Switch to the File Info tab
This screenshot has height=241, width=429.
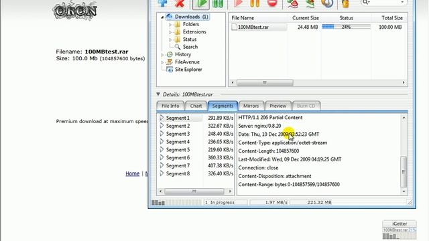pos(170,106)
